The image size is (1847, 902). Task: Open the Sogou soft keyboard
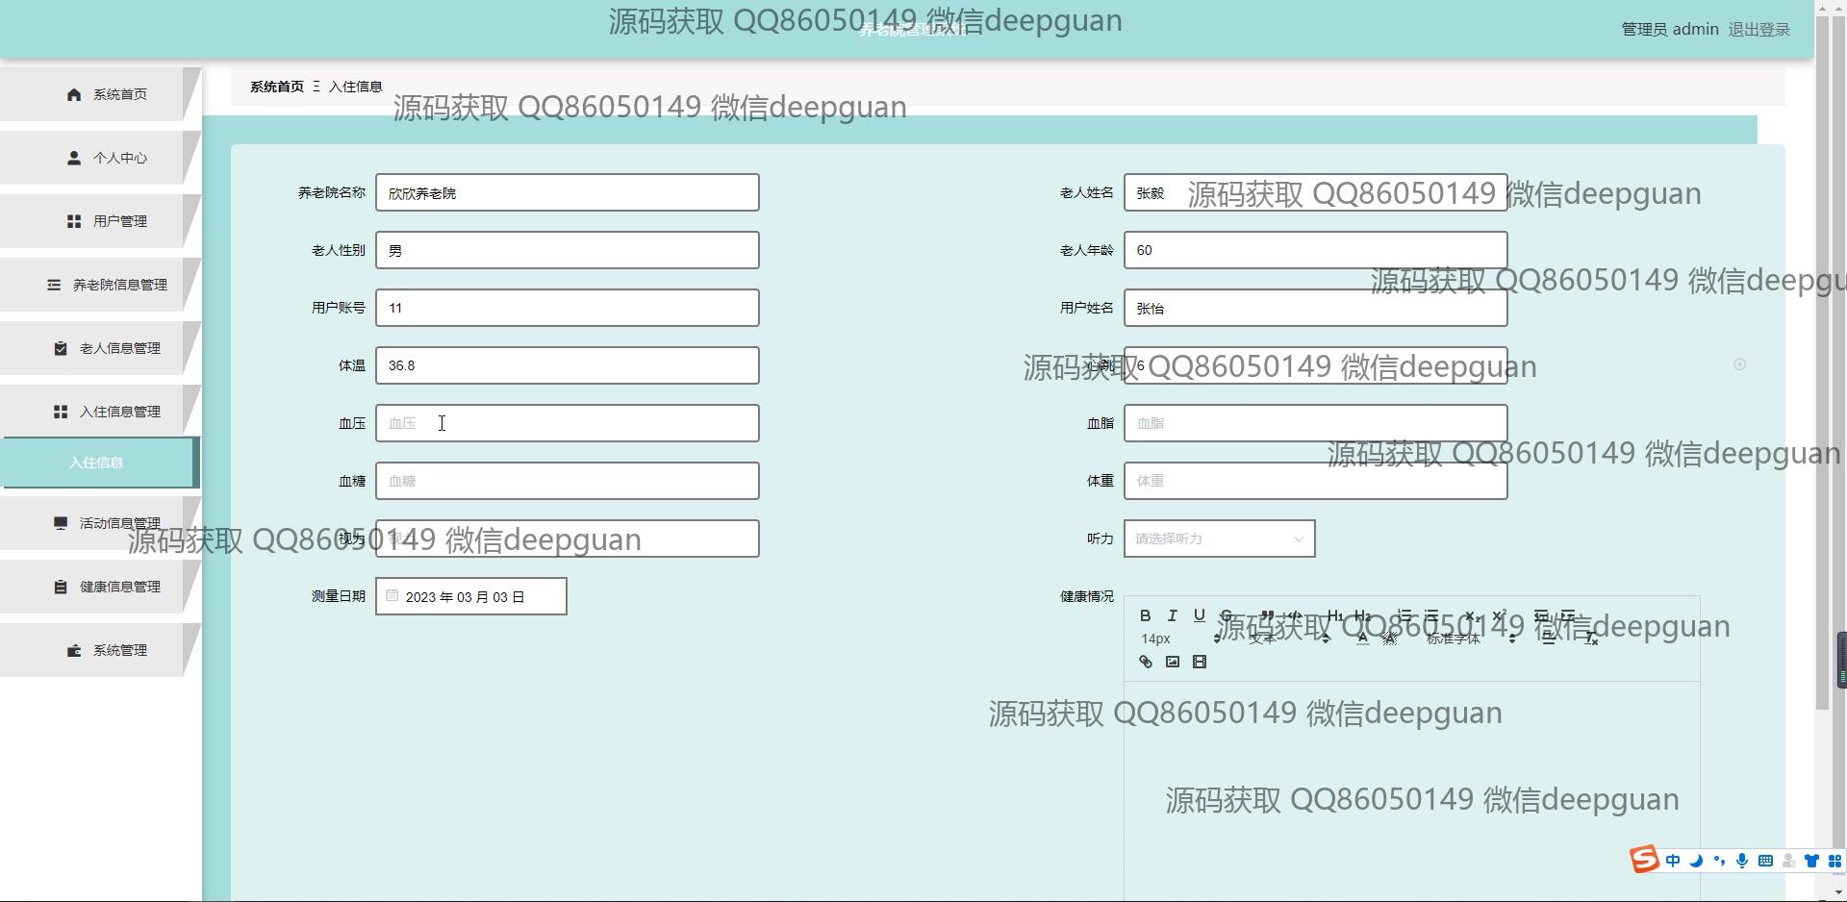click(1765, 861)
